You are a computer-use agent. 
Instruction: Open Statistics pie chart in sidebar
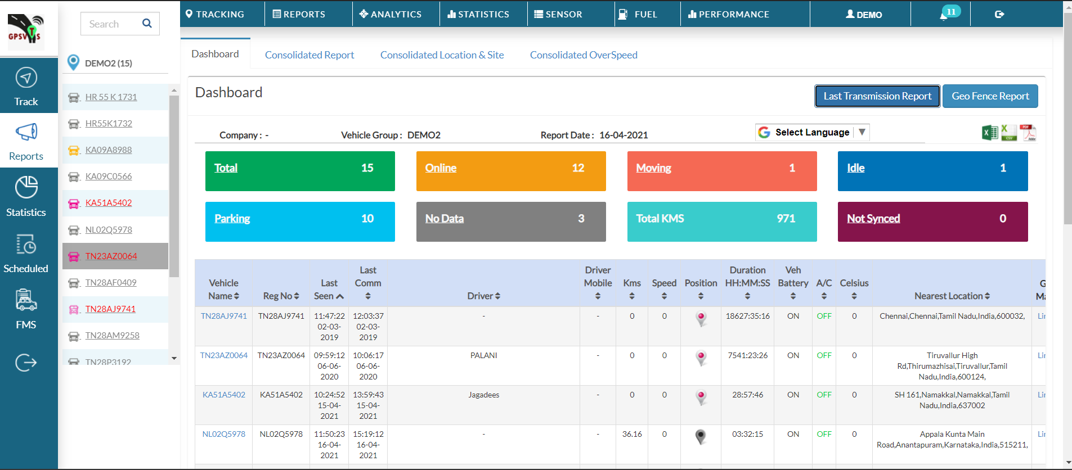(x=26, y=196)
